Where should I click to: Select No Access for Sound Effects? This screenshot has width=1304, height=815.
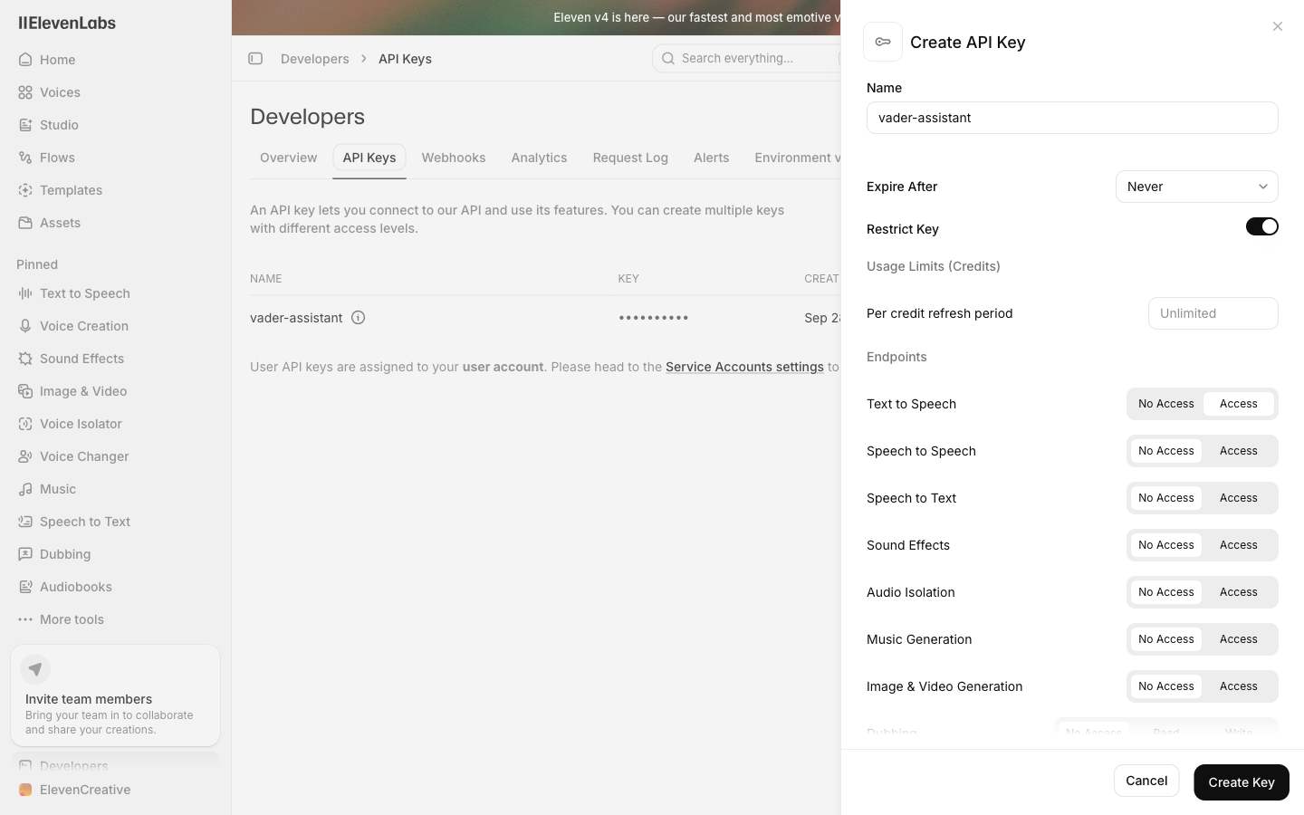(1165, 545)
